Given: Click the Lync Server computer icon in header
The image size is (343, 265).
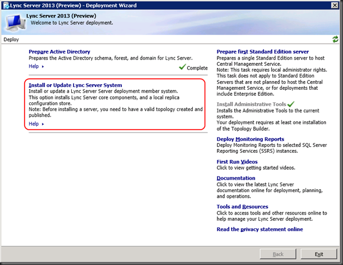Looking at the screenshot, I should pyautogui.click(x=16, y=22).
